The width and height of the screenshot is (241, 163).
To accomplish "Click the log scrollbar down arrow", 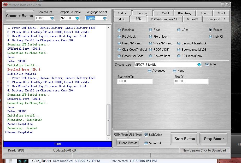I will [109, 138].
